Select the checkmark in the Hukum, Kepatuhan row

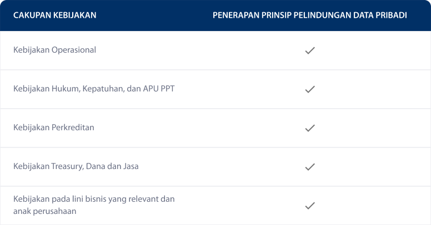click(310, 89)
